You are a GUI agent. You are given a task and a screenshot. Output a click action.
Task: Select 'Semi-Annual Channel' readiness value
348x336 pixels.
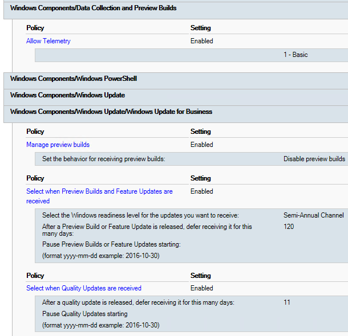click(314, 215)
